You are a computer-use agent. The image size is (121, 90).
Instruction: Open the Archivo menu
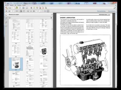(x=7, y=5)
